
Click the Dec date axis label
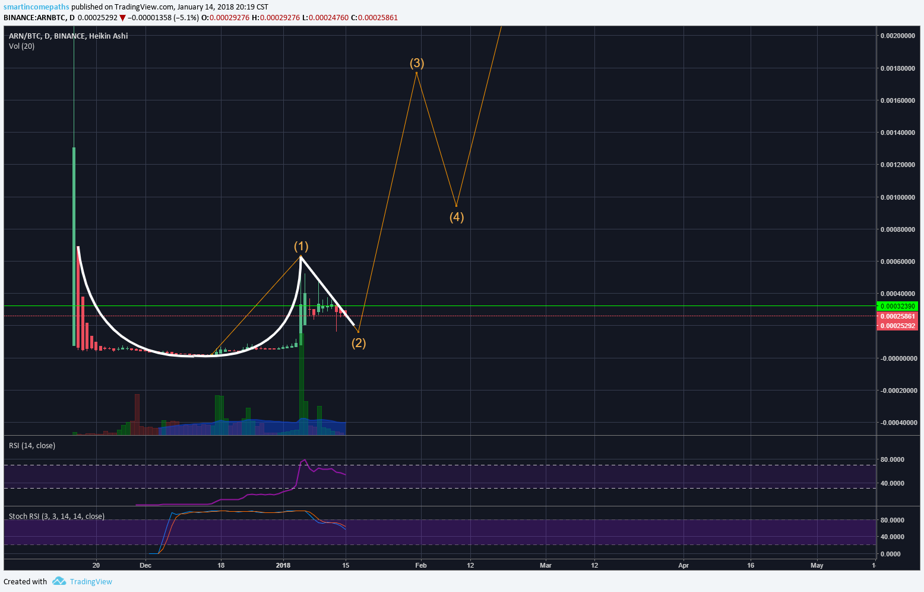coord(145,565)
